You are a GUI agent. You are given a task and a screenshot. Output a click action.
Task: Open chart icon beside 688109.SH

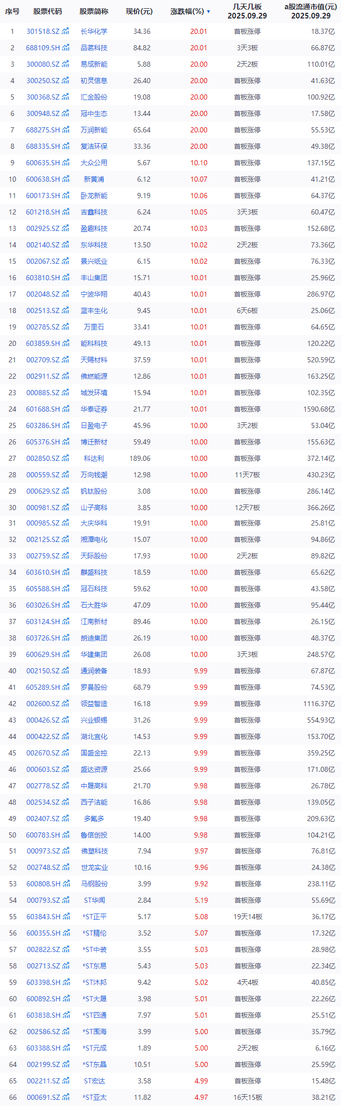point(66,48)
